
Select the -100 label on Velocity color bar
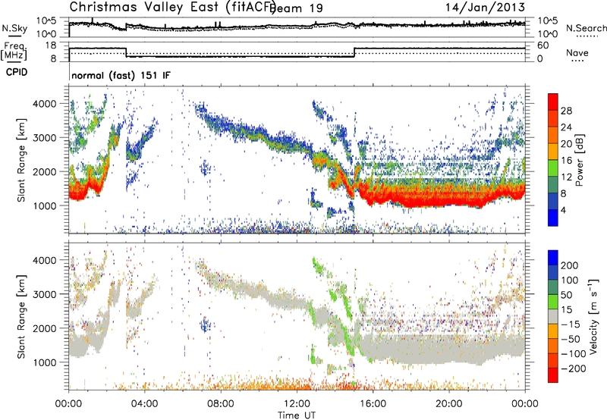[x=574, y=354]
